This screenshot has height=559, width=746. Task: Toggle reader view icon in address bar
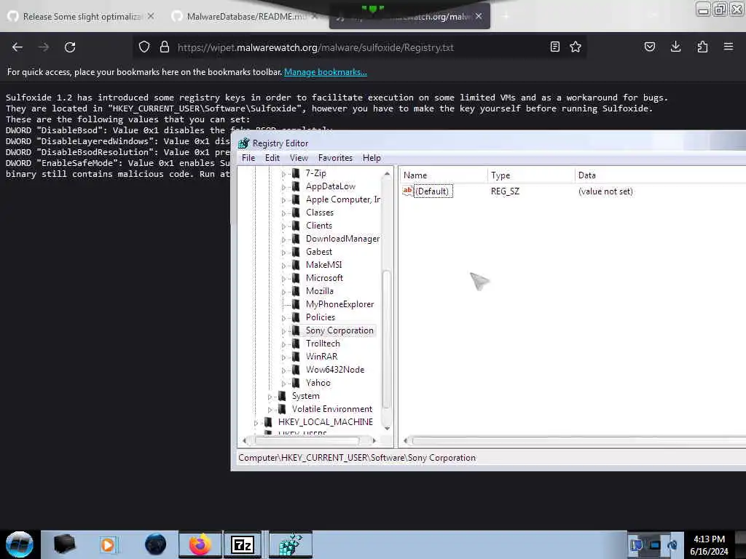[x=554, y=47]
